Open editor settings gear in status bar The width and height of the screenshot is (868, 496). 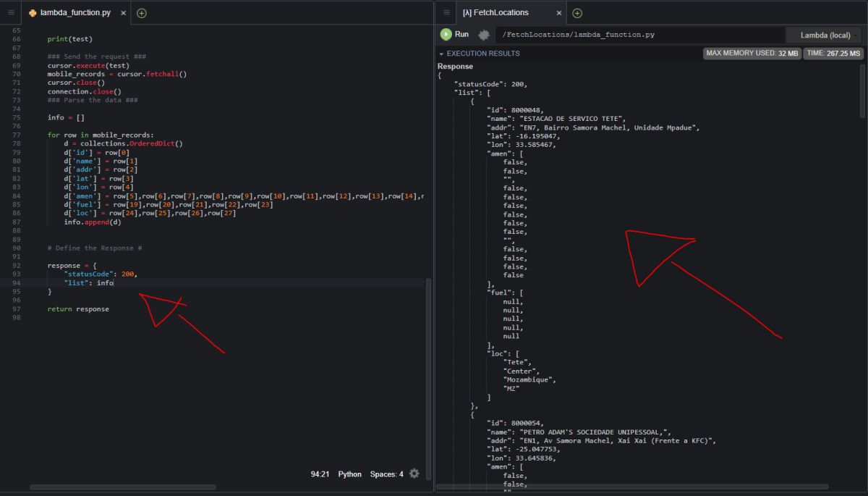(x=414, y=474)
